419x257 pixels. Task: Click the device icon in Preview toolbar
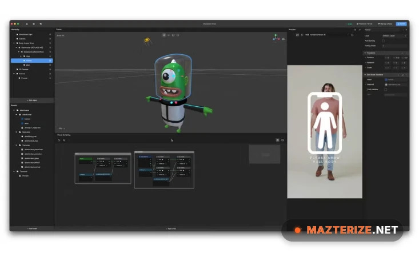pyautogui.click(x=297, y=35)
